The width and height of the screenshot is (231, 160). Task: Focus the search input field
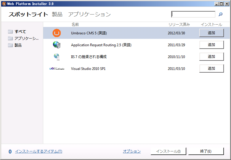coord(193,14)
